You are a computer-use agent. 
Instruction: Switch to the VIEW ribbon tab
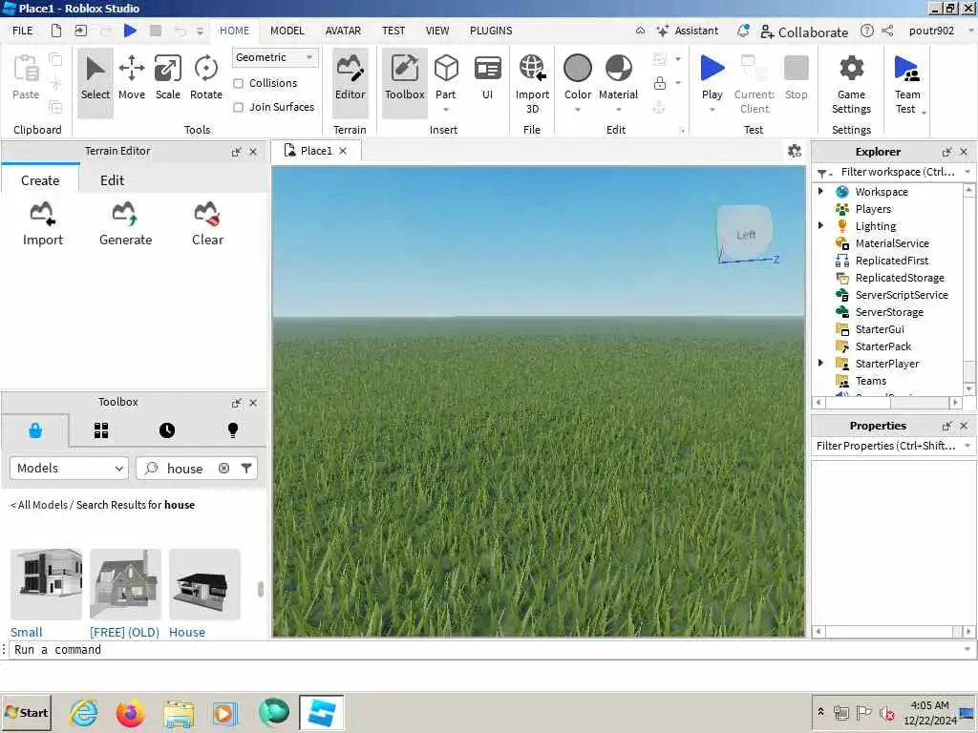(x=437, y=31)
